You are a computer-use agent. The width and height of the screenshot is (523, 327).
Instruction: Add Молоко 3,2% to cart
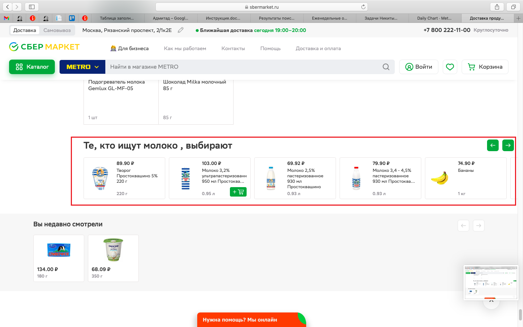pos(238,192)
